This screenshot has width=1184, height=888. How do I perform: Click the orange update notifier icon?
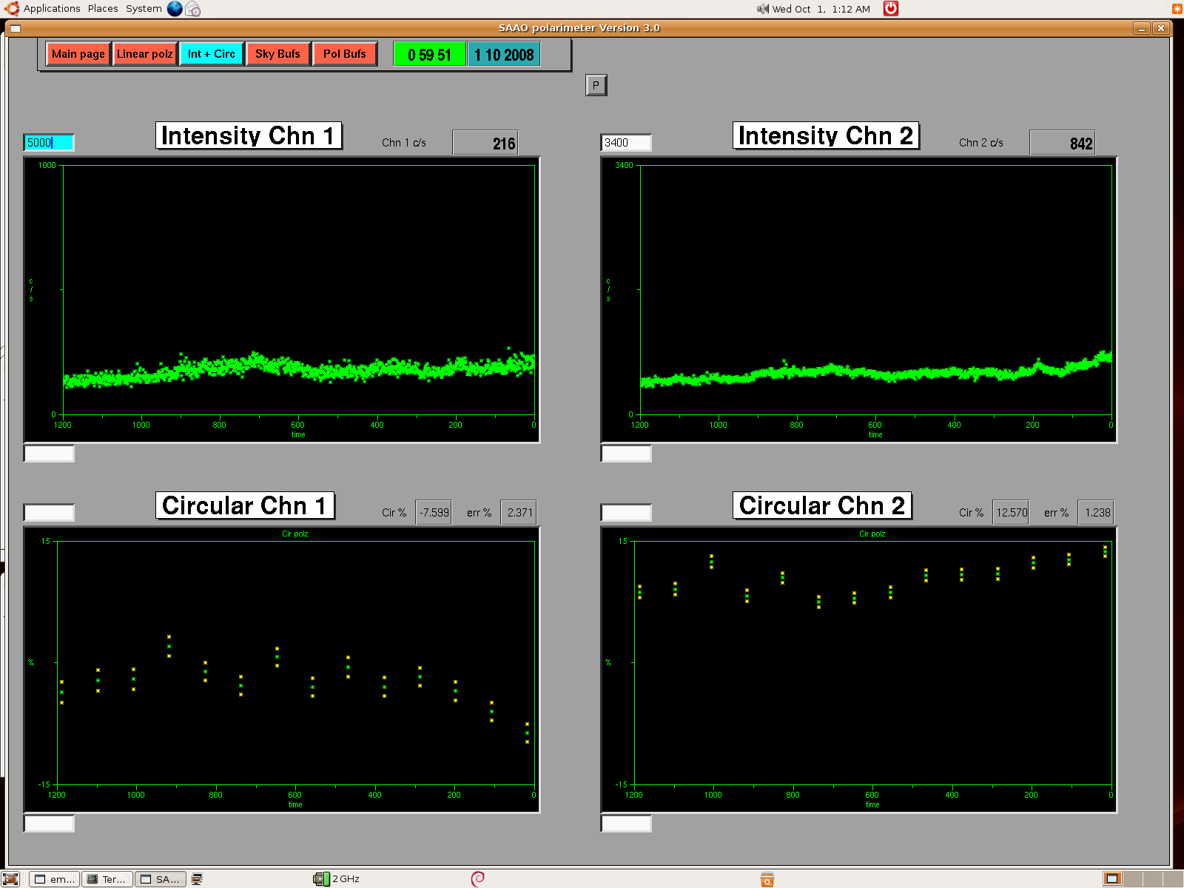(x=1177, y=9)
